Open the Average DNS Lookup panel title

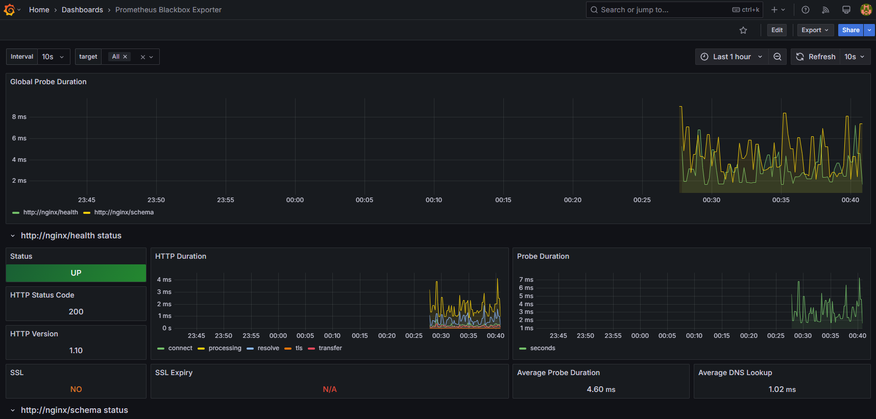pyautogui.click(x=735, y=373)
